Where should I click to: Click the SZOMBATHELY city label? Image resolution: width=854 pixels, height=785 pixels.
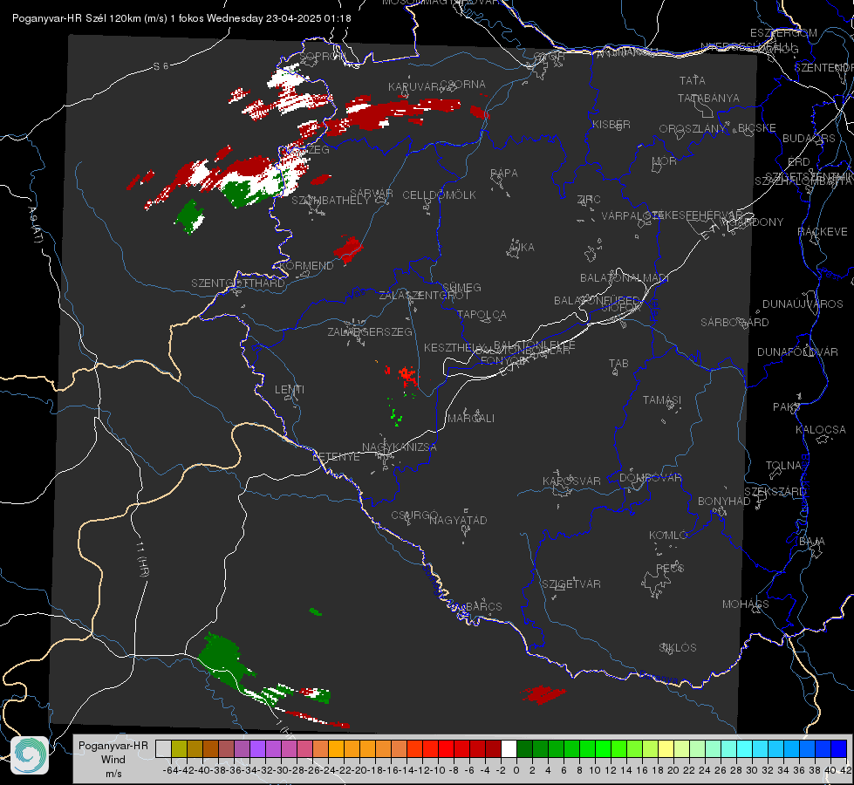331,201
